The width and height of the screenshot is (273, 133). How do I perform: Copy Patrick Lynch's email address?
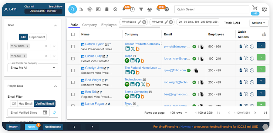pos(202,47)
